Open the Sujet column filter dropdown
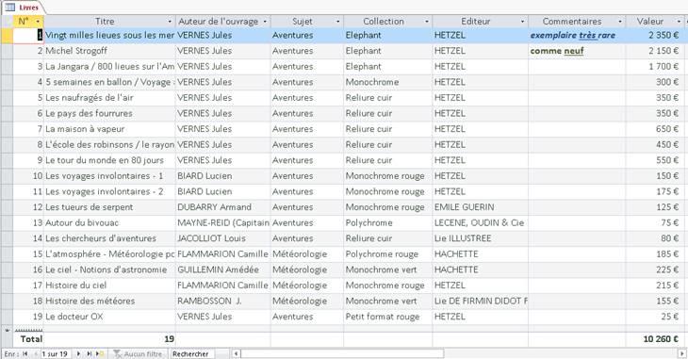Screen dimensions: 688x359 click(337, 22)
